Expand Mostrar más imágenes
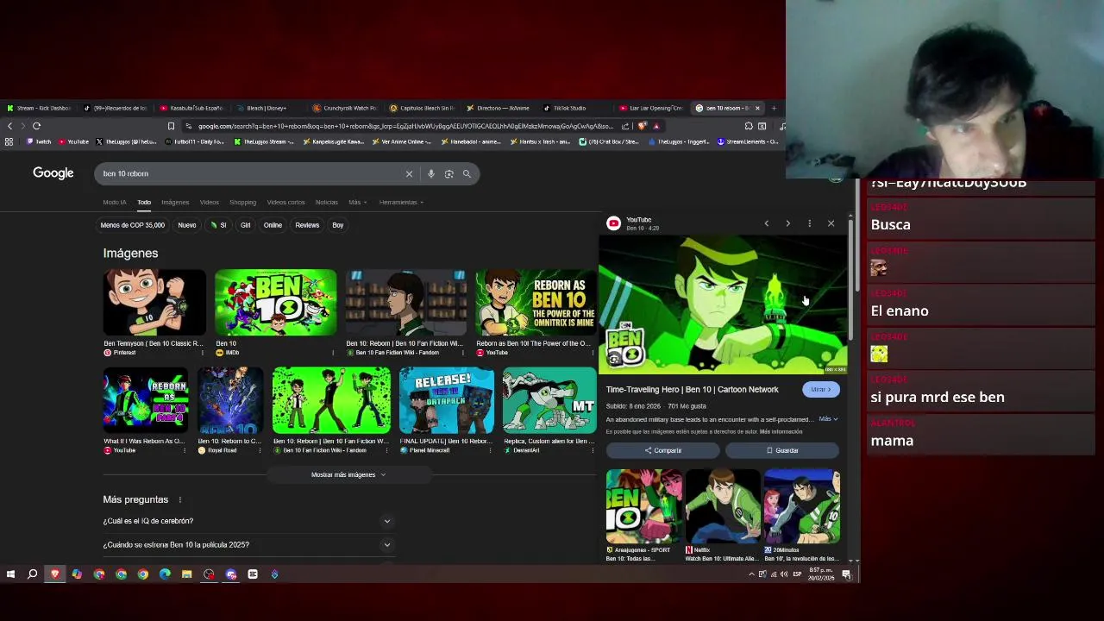Viewport: 1104px width, 621px height. coord(348,474)
